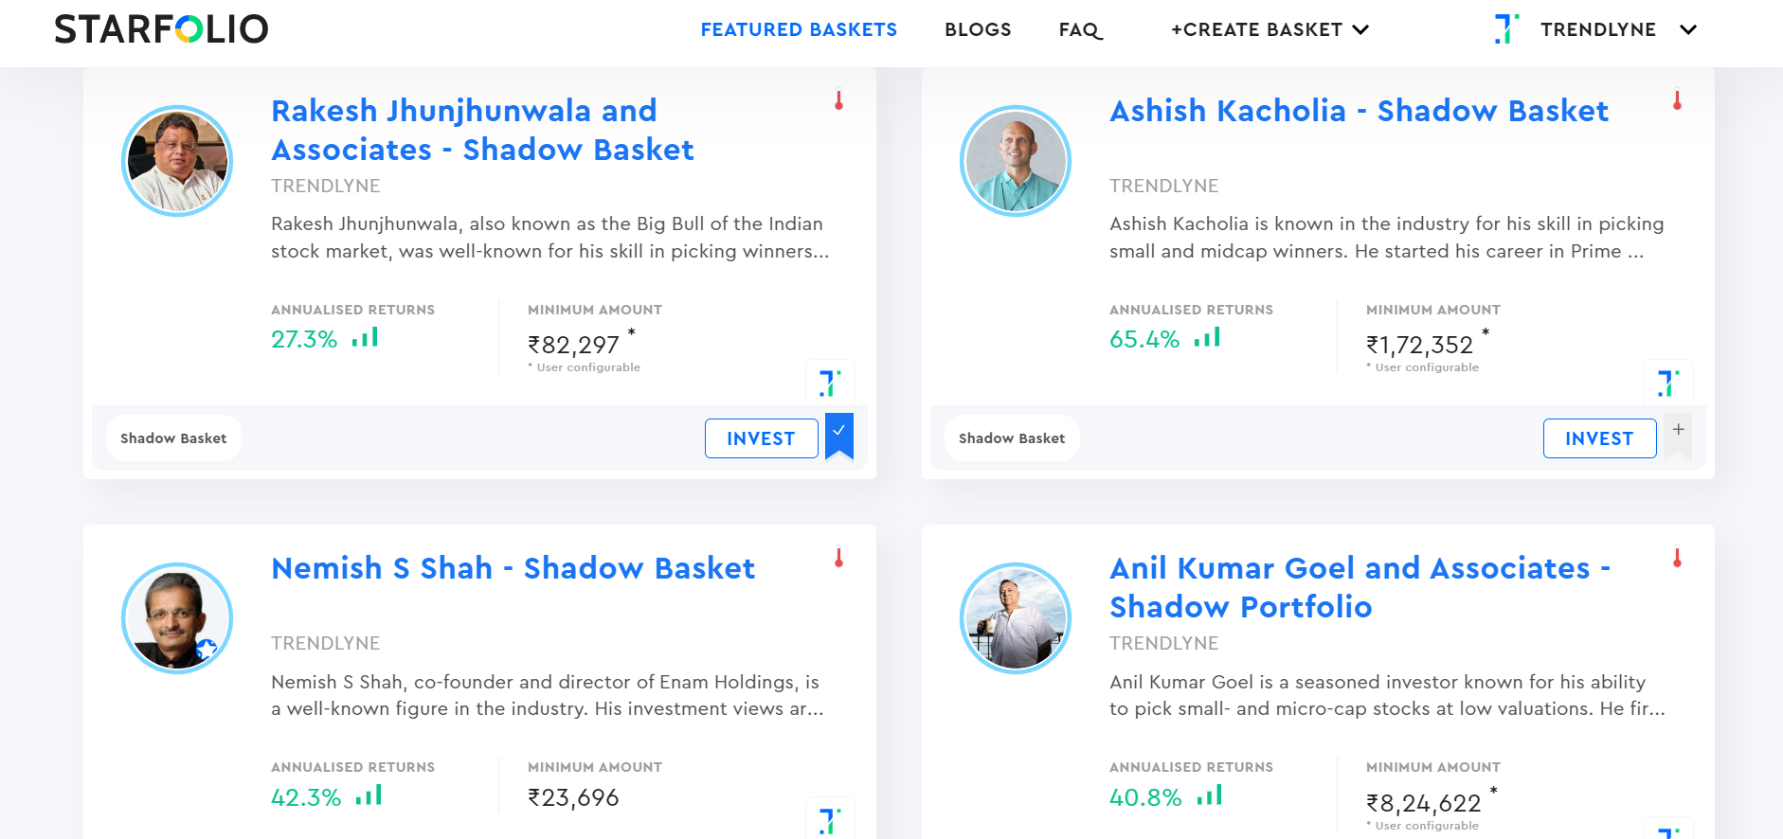This screenshot has width=1783, height=839.
Task: Invest in Rakesh Jhunjhunwala Shadow Basket
Action: (x=761, y=438)
